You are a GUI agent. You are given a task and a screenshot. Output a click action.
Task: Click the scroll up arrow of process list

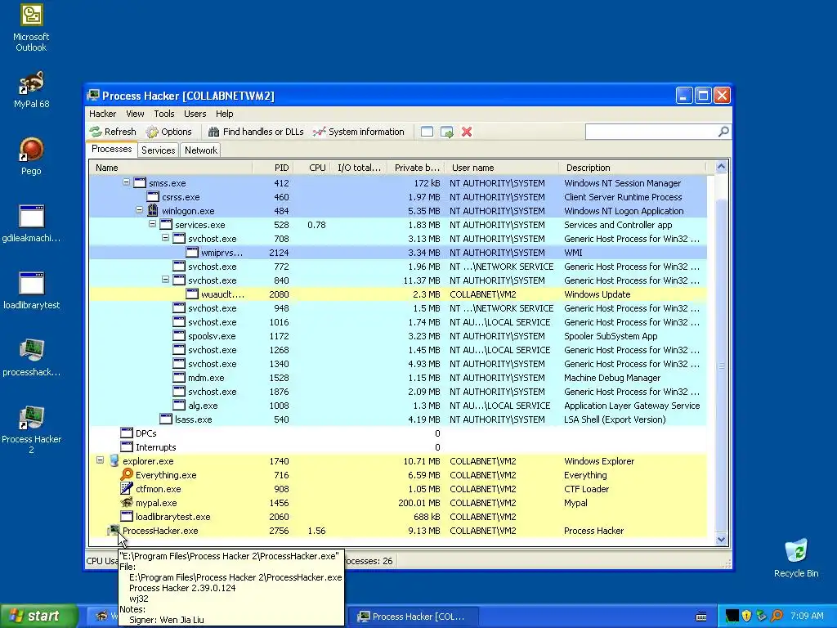tap(721, 167)
